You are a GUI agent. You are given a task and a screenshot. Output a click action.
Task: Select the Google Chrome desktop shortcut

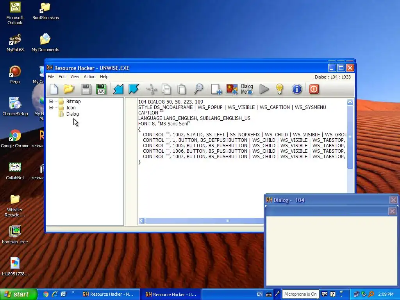[15, 139]
